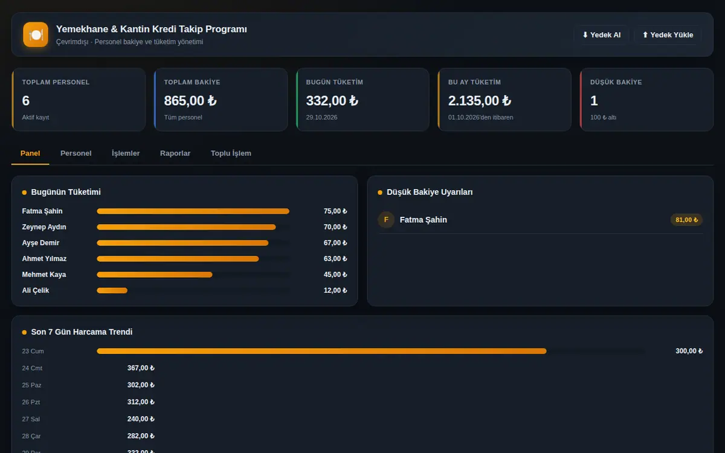Click Ahmet Yılmaz's "63,00 ₺" amount

(x=335, y=259)
